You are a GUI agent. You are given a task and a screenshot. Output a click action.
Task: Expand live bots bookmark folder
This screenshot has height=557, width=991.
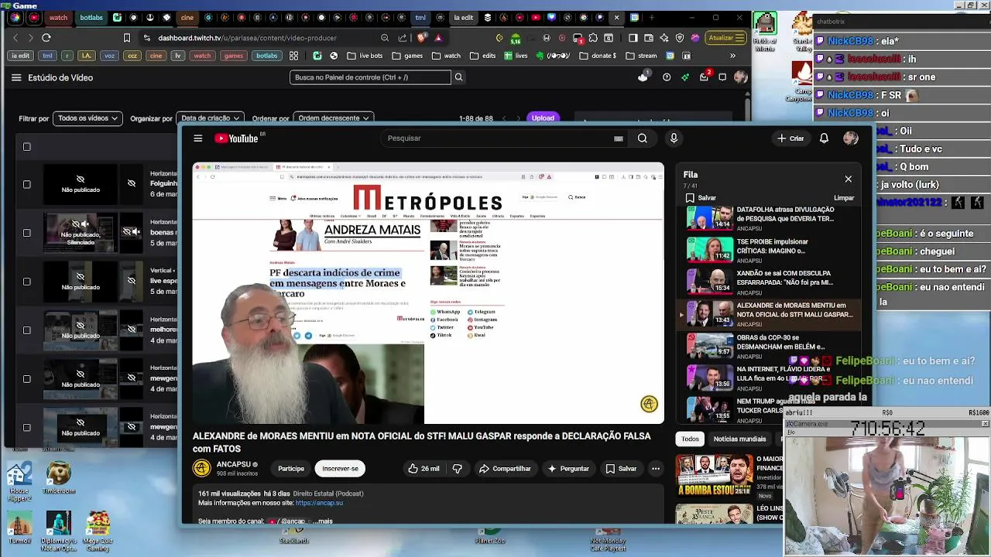pyautogui.click(x=365, y=56)
